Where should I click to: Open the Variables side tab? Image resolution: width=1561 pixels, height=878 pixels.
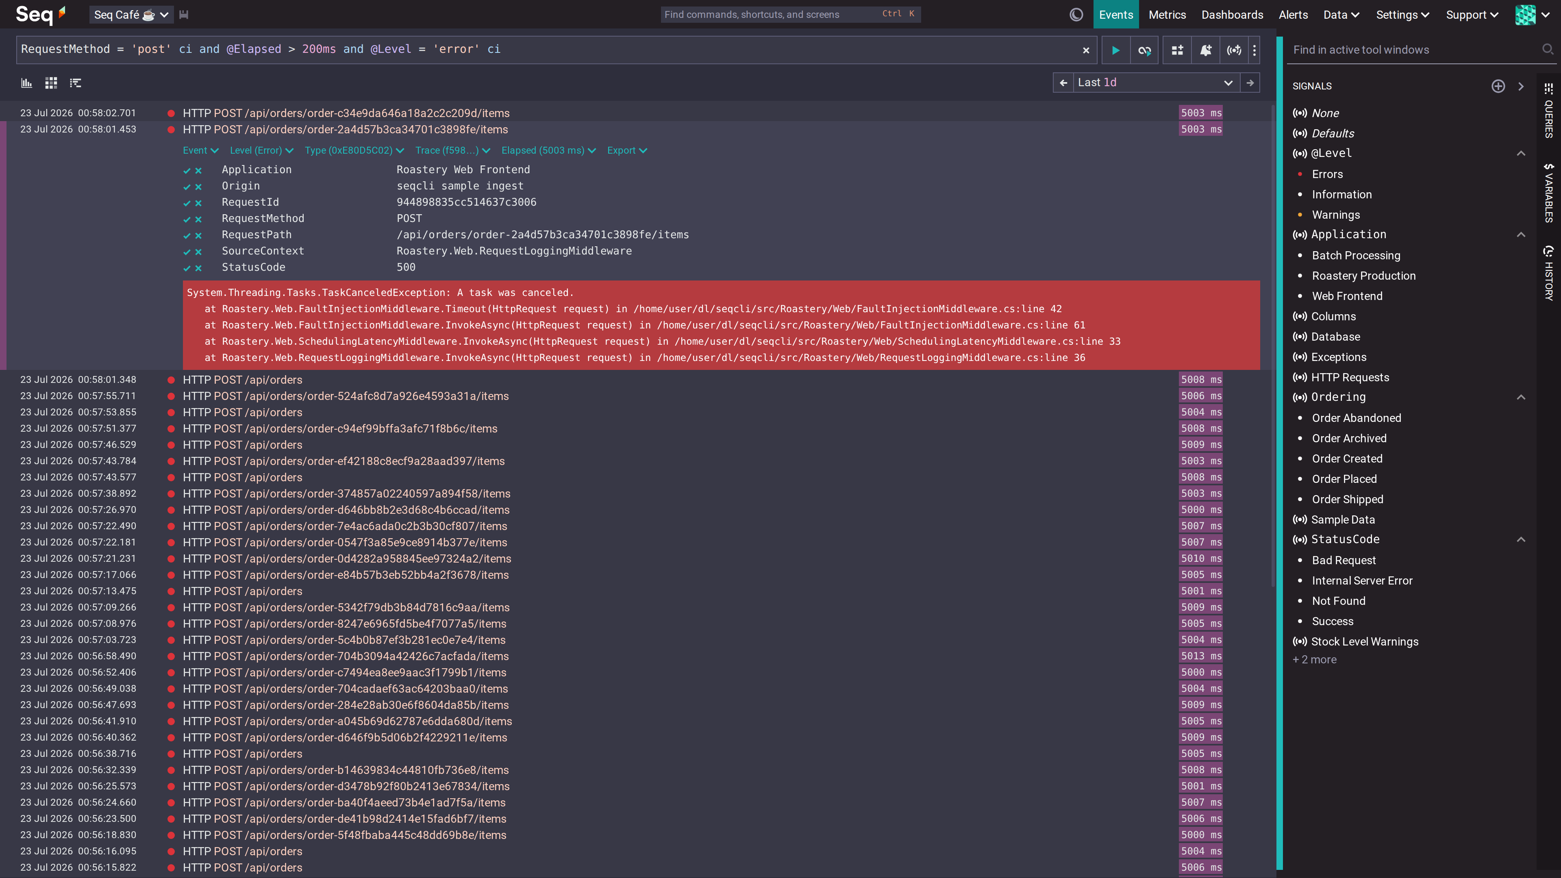[x=1549, y=193]
